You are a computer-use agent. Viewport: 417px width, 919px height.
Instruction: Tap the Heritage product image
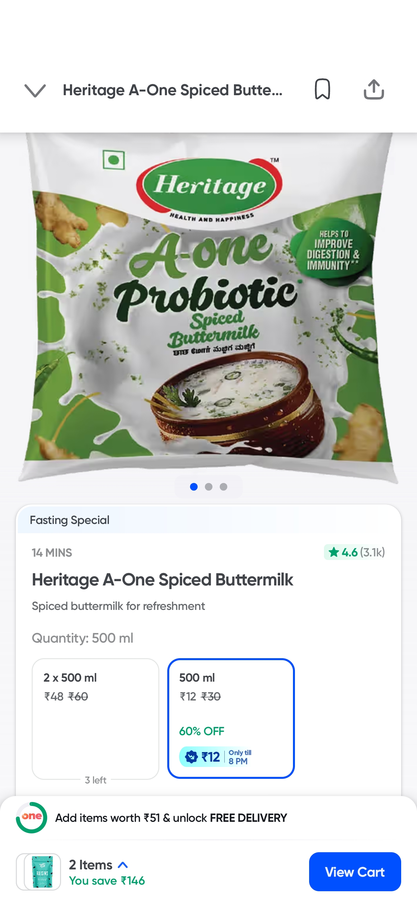point(209,307)
